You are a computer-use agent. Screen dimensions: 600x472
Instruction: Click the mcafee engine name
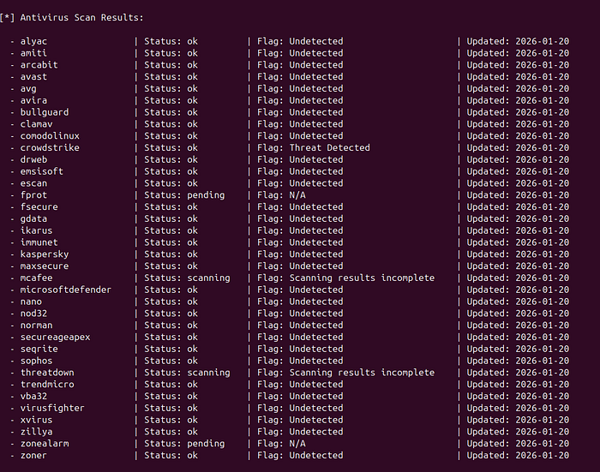point(36,278)
